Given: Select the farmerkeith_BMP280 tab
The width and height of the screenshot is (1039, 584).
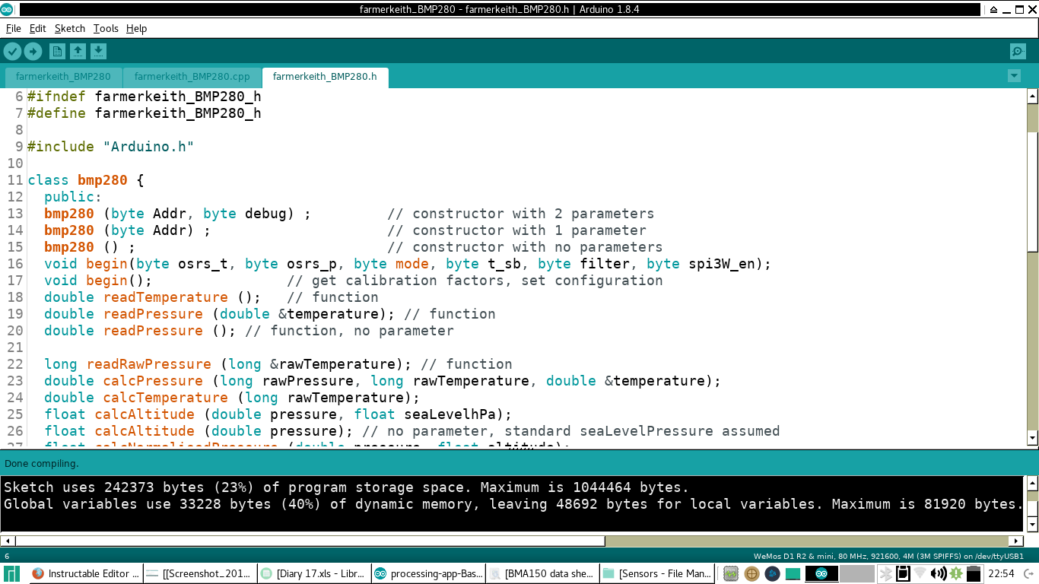Looking at the screenshot, I should (x=65, y=77).
